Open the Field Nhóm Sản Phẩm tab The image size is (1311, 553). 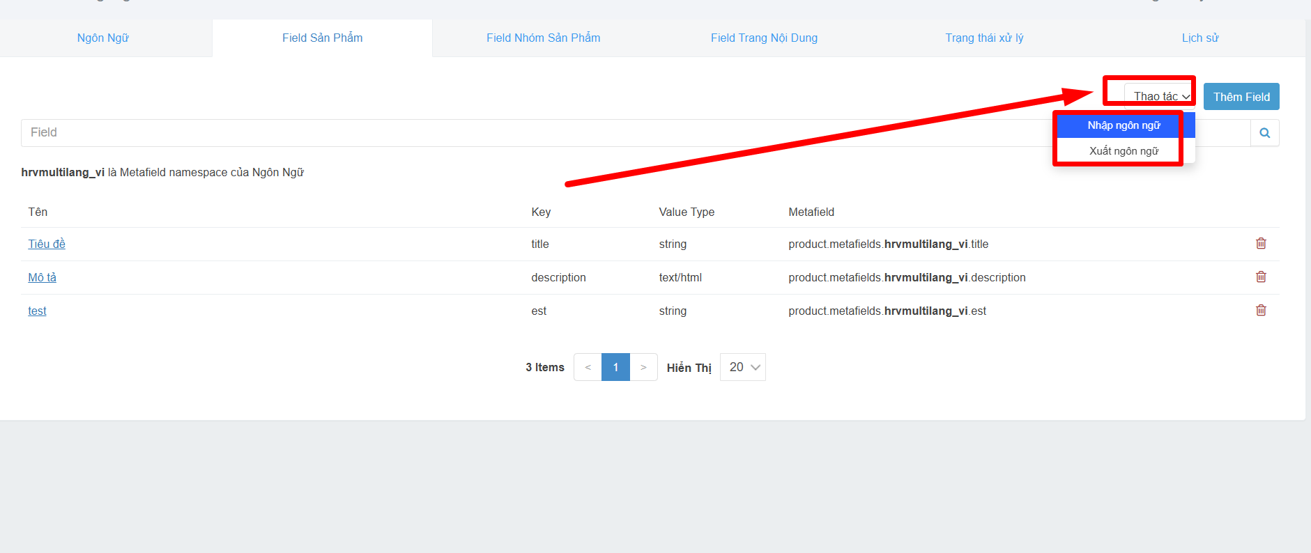543,38
